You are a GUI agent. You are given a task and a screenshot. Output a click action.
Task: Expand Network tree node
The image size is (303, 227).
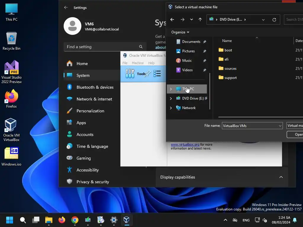tap(171, 108)
